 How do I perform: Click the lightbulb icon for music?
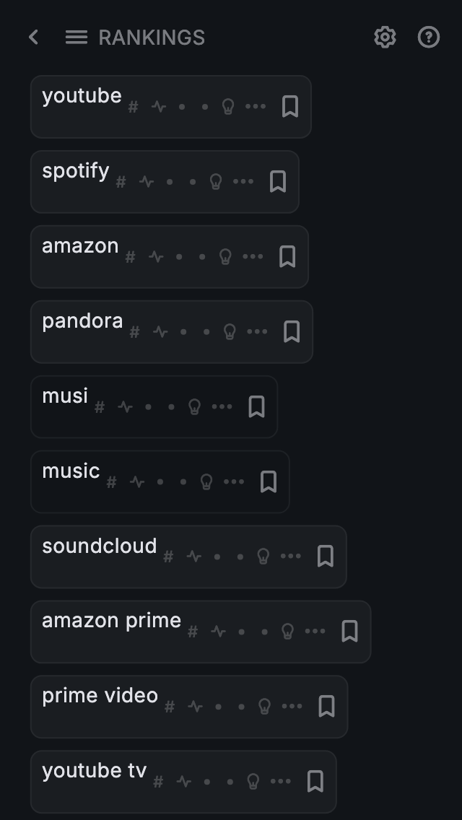coord(206,482)
